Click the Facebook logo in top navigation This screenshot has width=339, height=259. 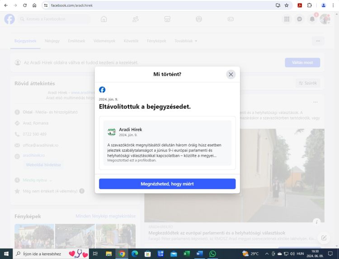pos(9,19)
